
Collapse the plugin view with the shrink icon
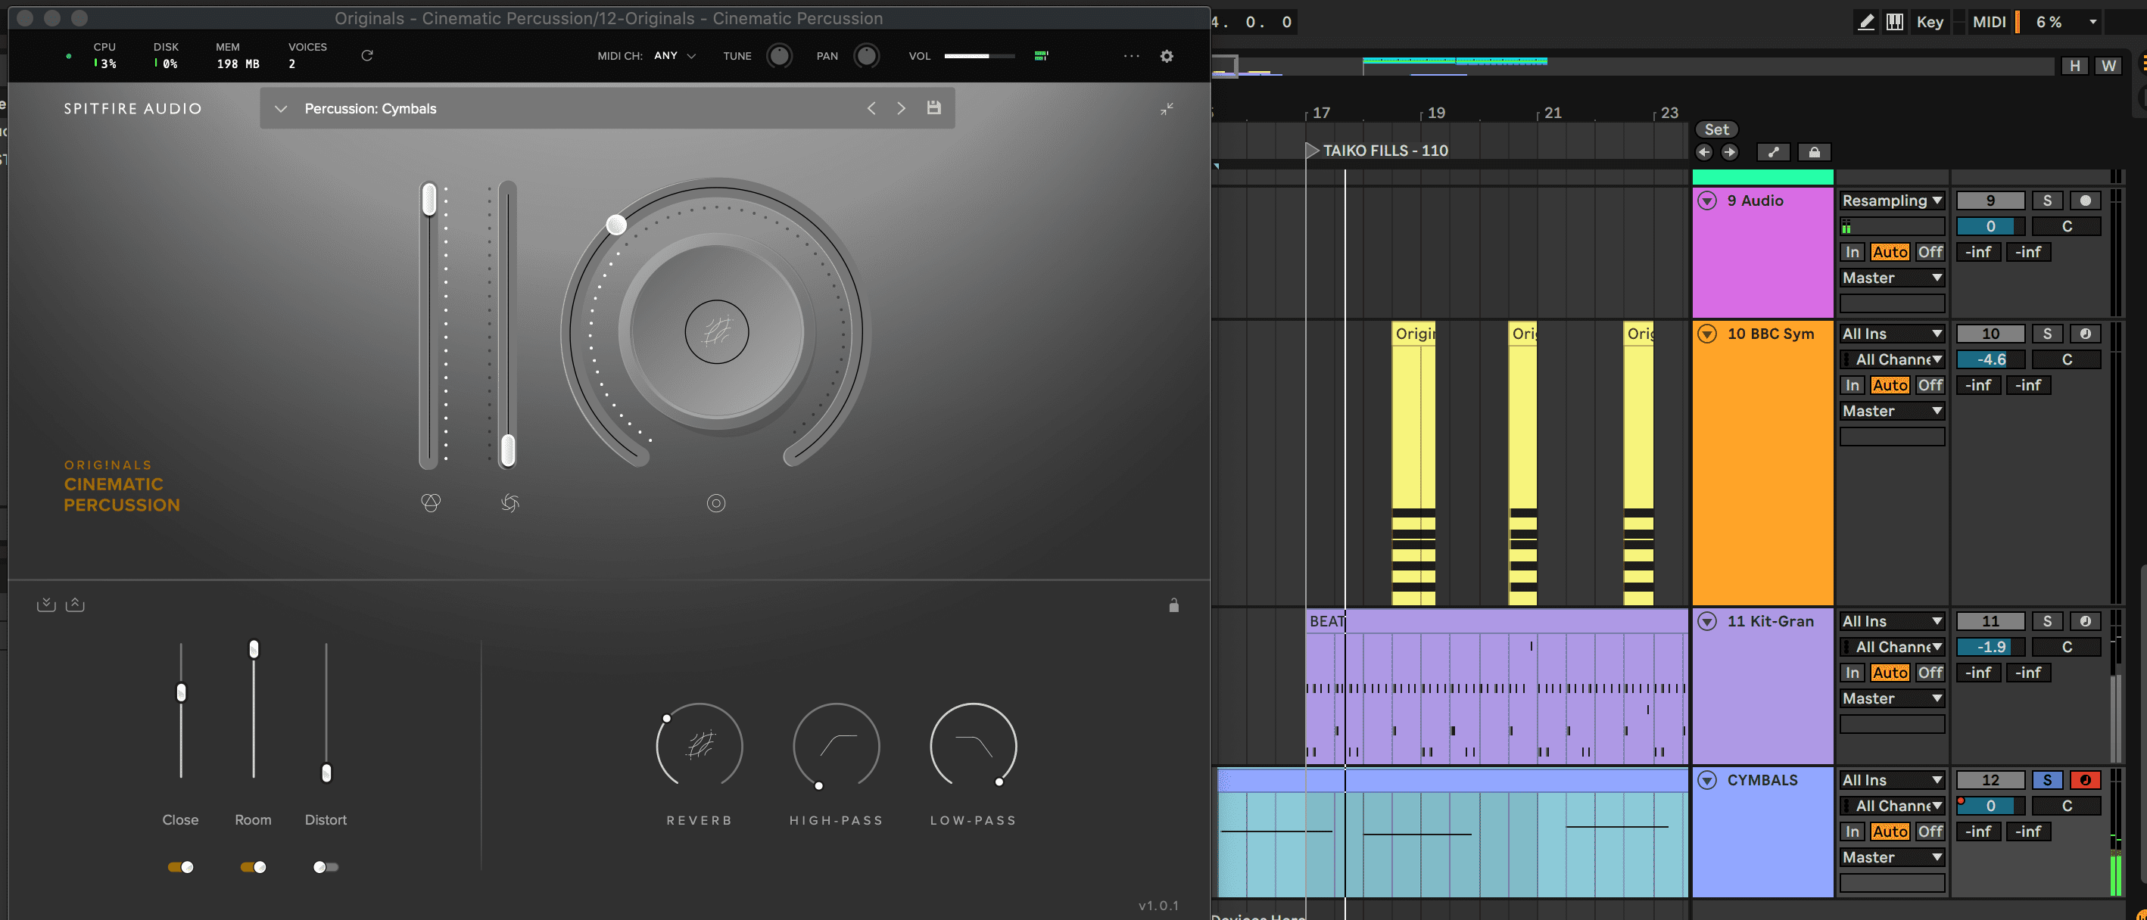pos(1166,109)
